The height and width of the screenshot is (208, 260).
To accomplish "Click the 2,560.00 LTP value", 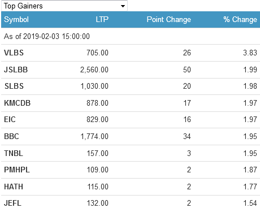I will pyautogui.click(x=94, y=70).
